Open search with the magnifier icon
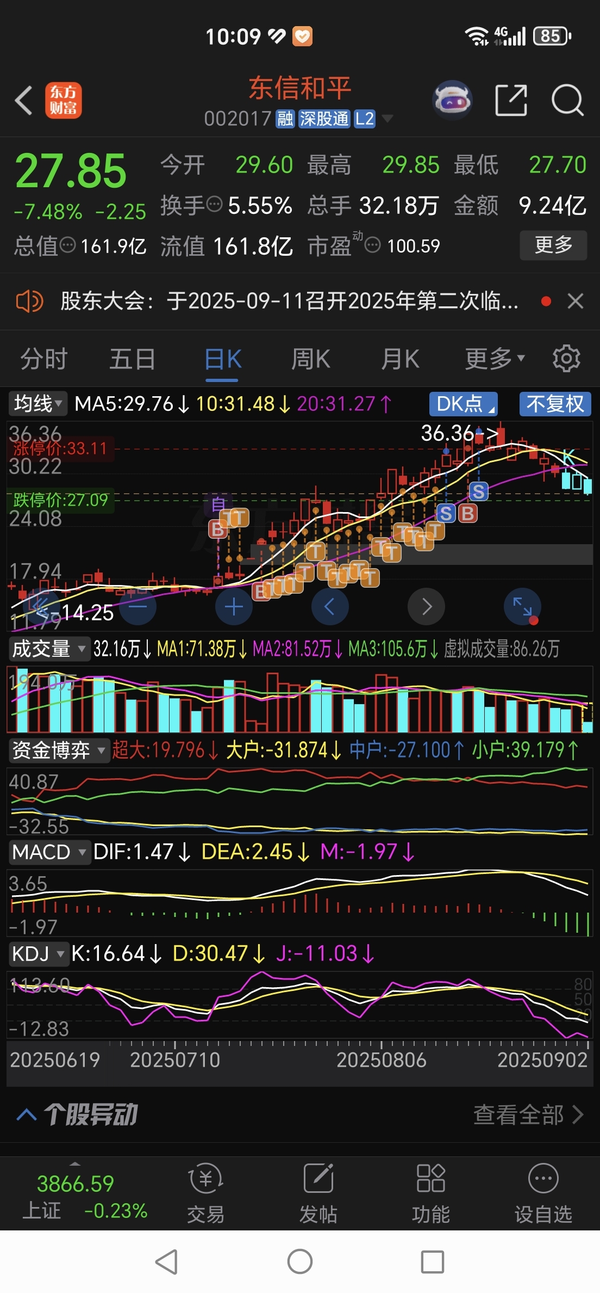Viewport: 600px width, 1293px height. tap(567, 101)
